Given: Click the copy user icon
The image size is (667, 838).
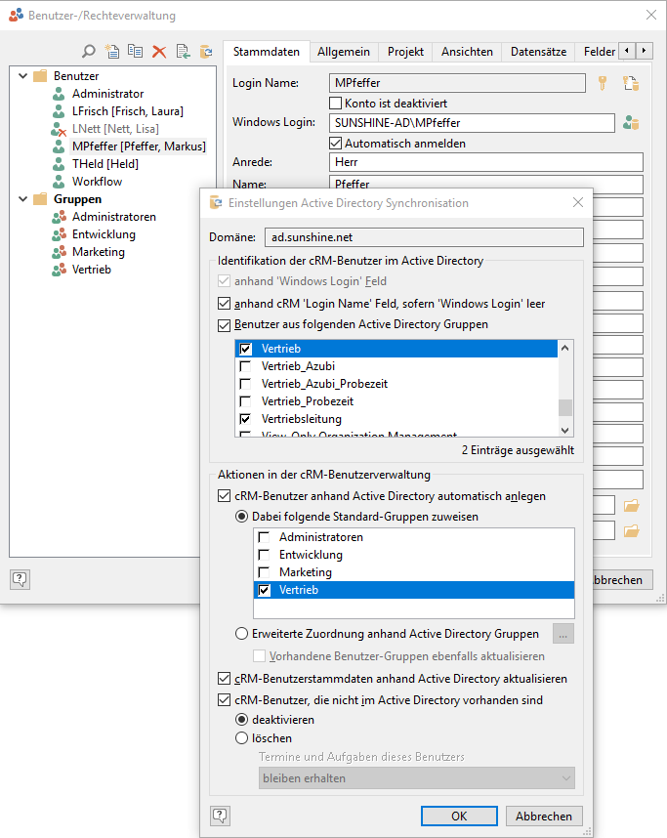Looking at the screenshot, I should click(136, 52).
